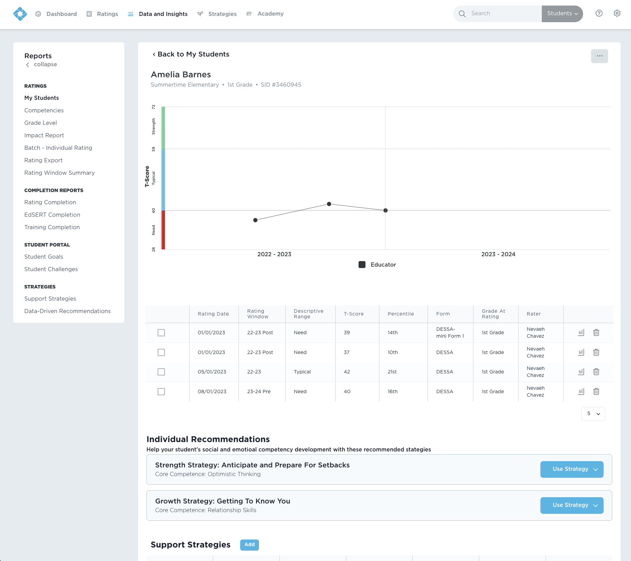Image resolution: width=631 pixels, height=561 pixels.
Task: Open the Students search filter dropdown
Action: 562,14
